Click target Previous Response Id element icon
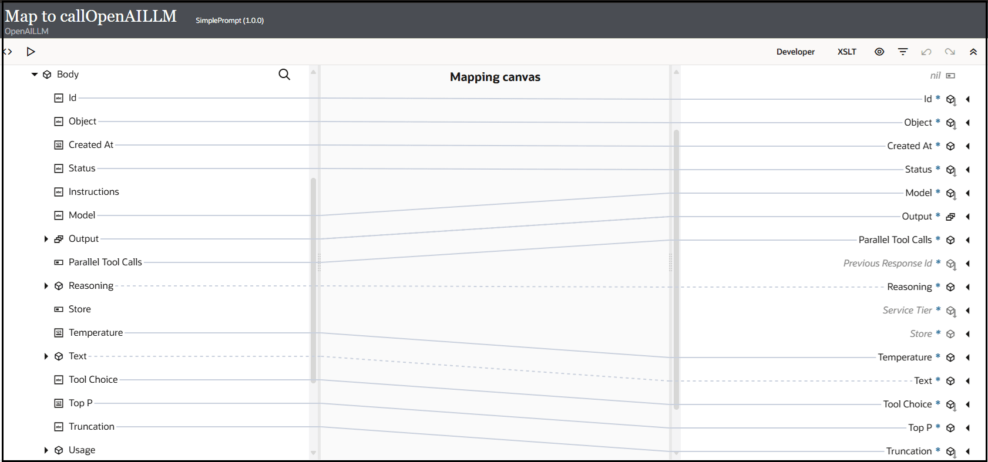 click(951, 264)
